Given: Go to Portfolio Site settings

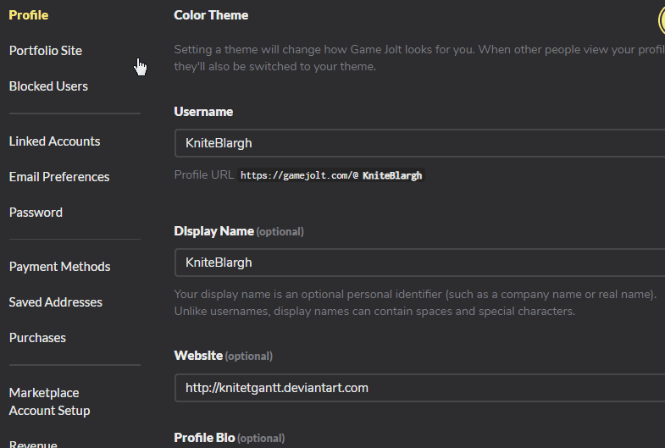Looking at the screenshot, I should coord(46,51).
